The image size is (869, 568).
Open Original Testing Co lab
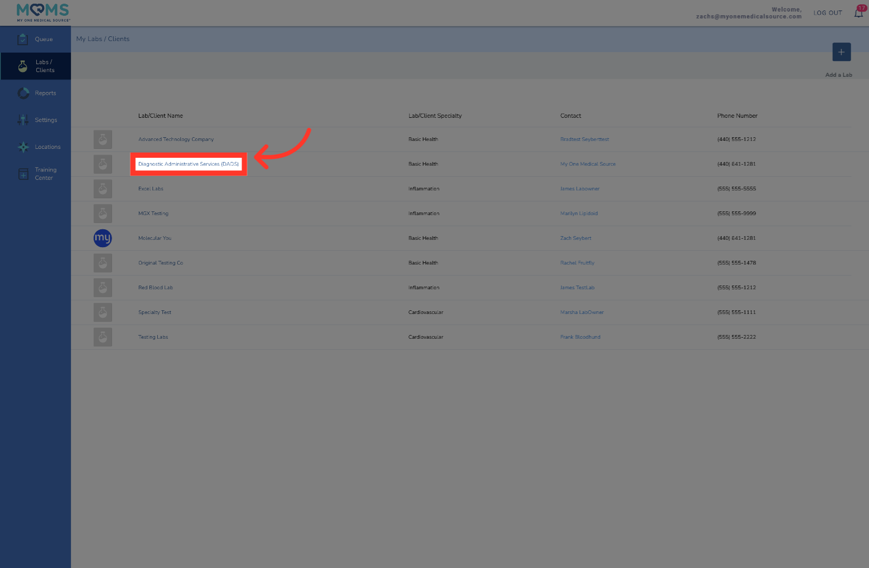coord(160,263)
